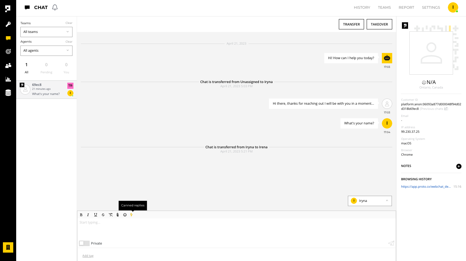Open the app.proto.cx browsing history link
The width and height of the screenshot is (466, 261).
[426, 187]
